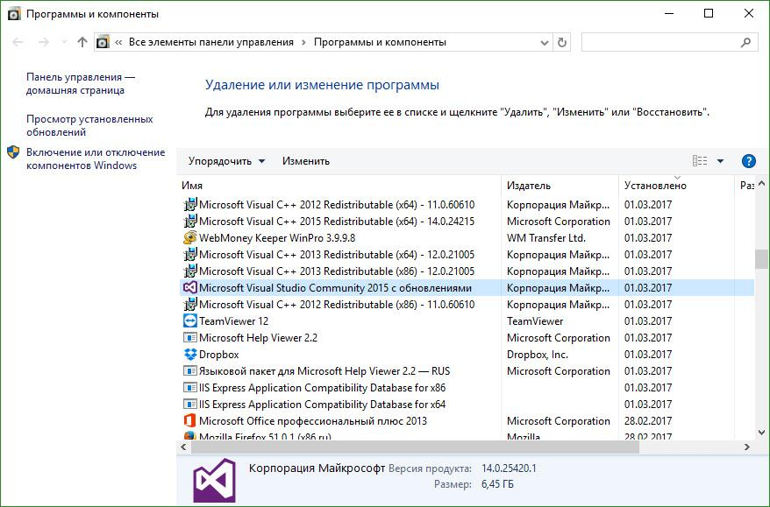The height and width of the screenshot is (507, 770).
Task: Click icon of IIS Express Database for x86
Action: [x=189, y=388]
